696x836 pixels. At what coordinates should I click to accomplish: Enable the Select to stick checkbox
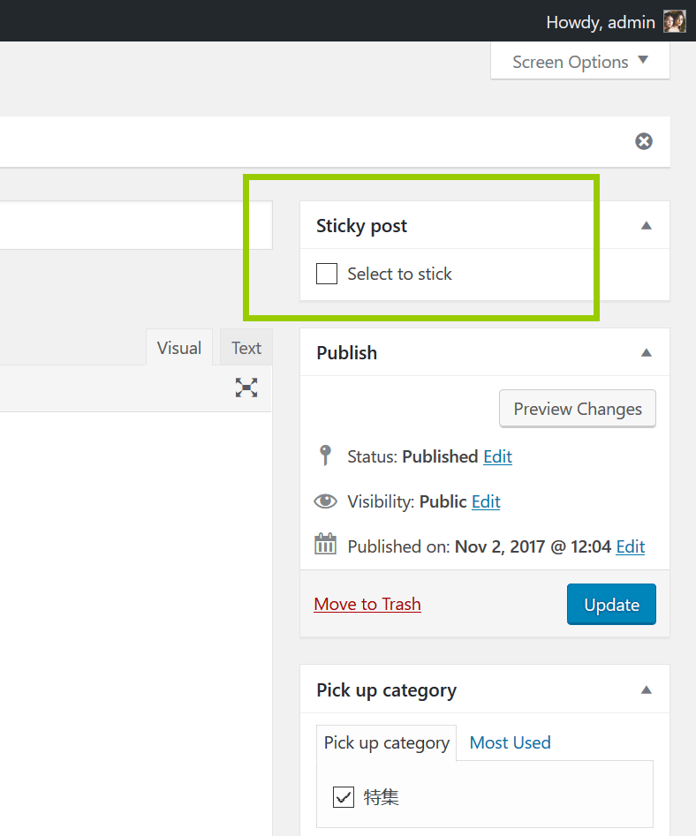coord(327,274)
